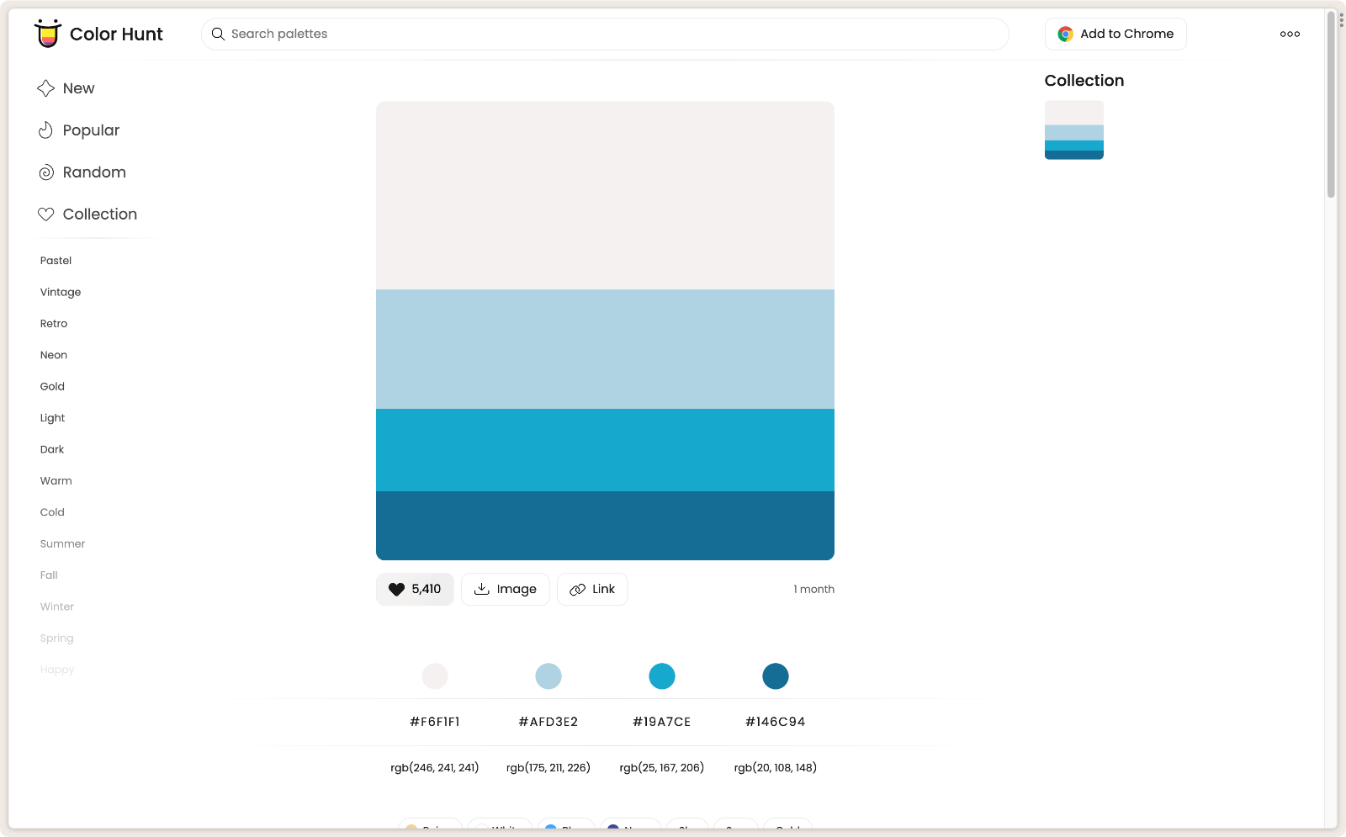Viewport: 1346px width, 837px height.
Task: Download the palette using Image button
Action: (x=505, y=589)
